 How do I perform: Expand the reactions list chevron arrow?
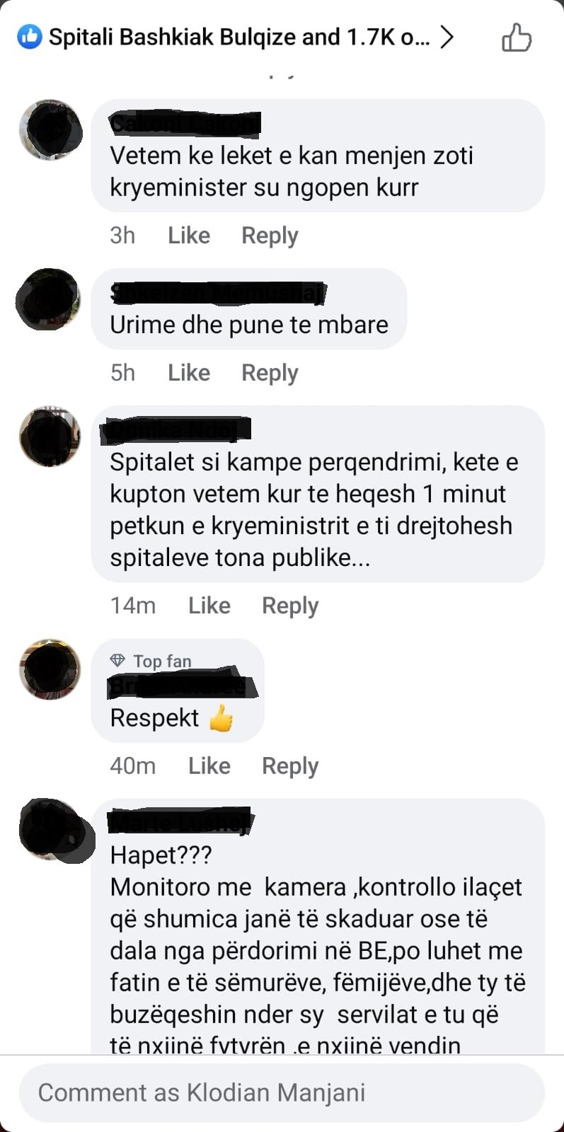446,37
